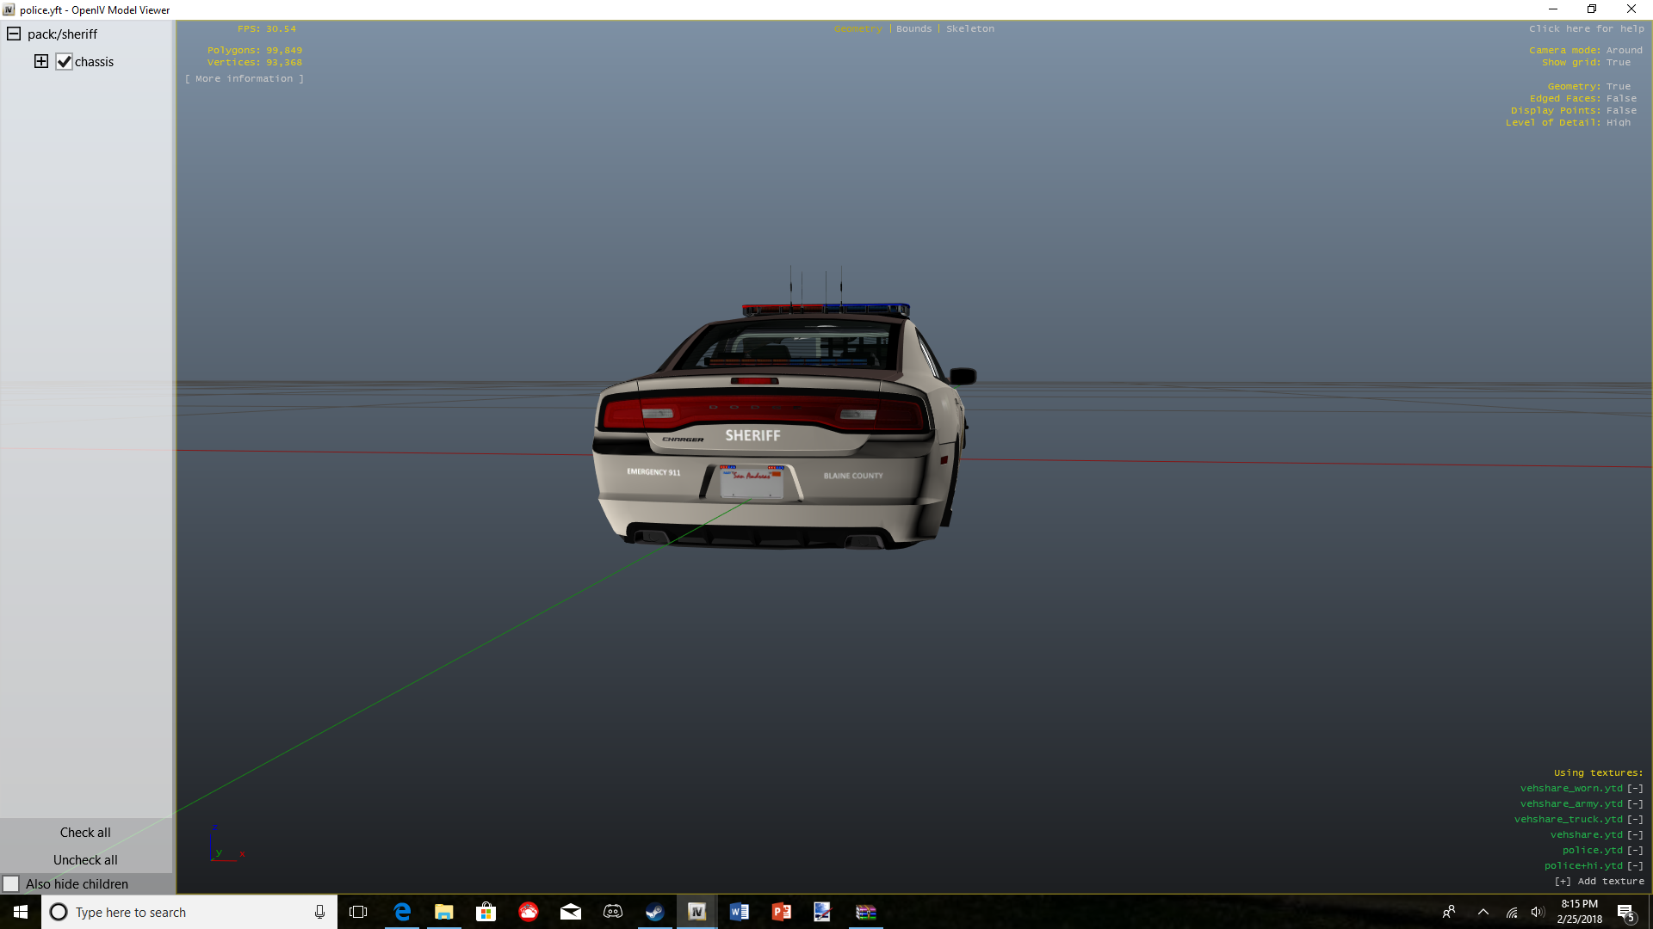Remove the police+hi.ytd texture

tap(1635, 865)
